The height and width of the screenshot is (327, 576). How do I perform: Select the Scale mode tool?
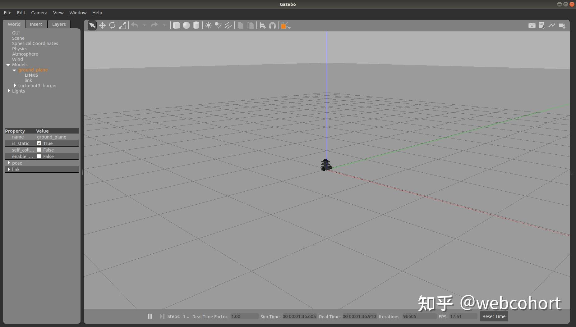tap(122, 25)
